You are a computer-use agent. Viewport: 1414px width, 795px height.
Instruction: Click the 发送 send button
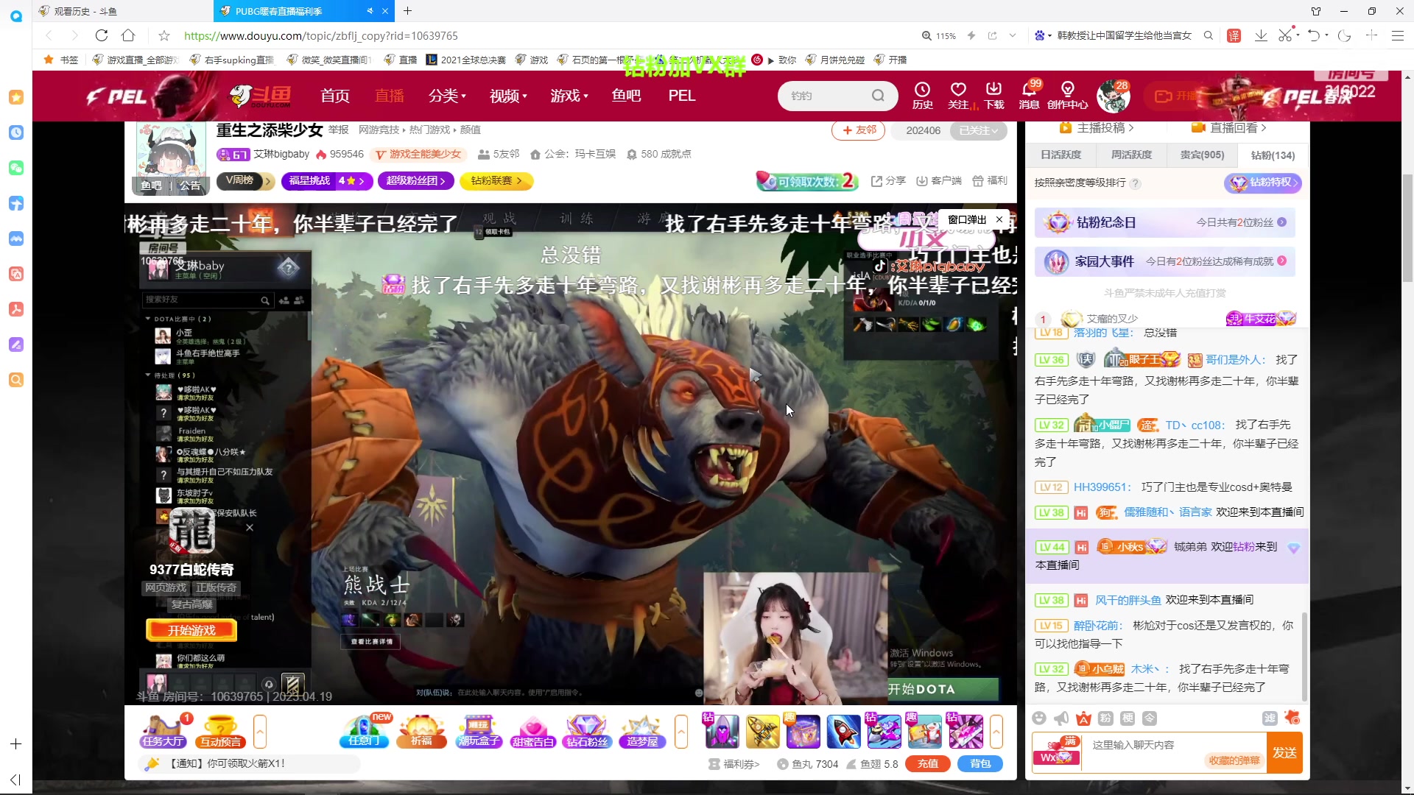coord(1284,752)
